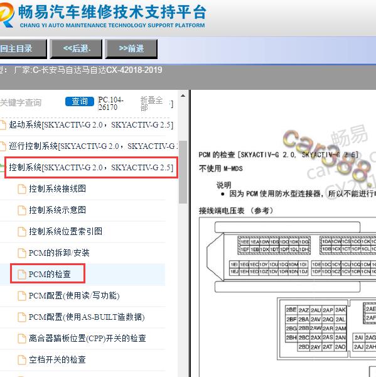Click the 不使用 M-MDS text

(x=220, y=168)
